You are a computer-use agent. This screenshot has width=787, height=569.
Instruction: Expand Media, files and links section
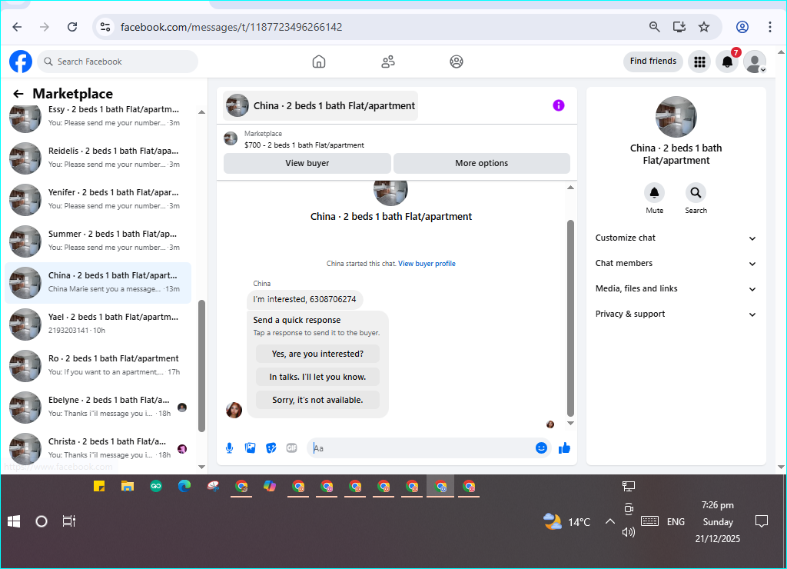click(676, 289)
